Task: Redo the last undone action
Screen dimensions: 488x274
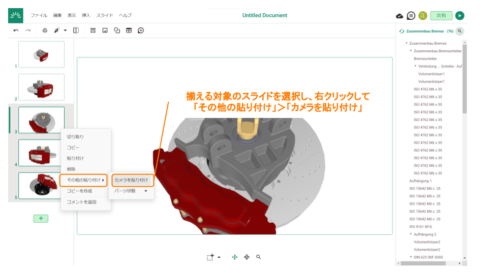Action: 28,30
